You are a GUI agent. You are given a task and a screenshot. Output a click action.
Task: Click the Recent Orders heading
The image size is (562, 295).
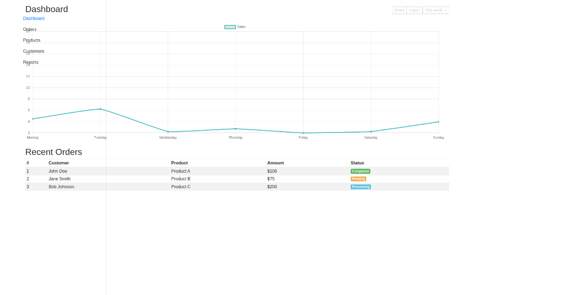click(x=54, y=152)
